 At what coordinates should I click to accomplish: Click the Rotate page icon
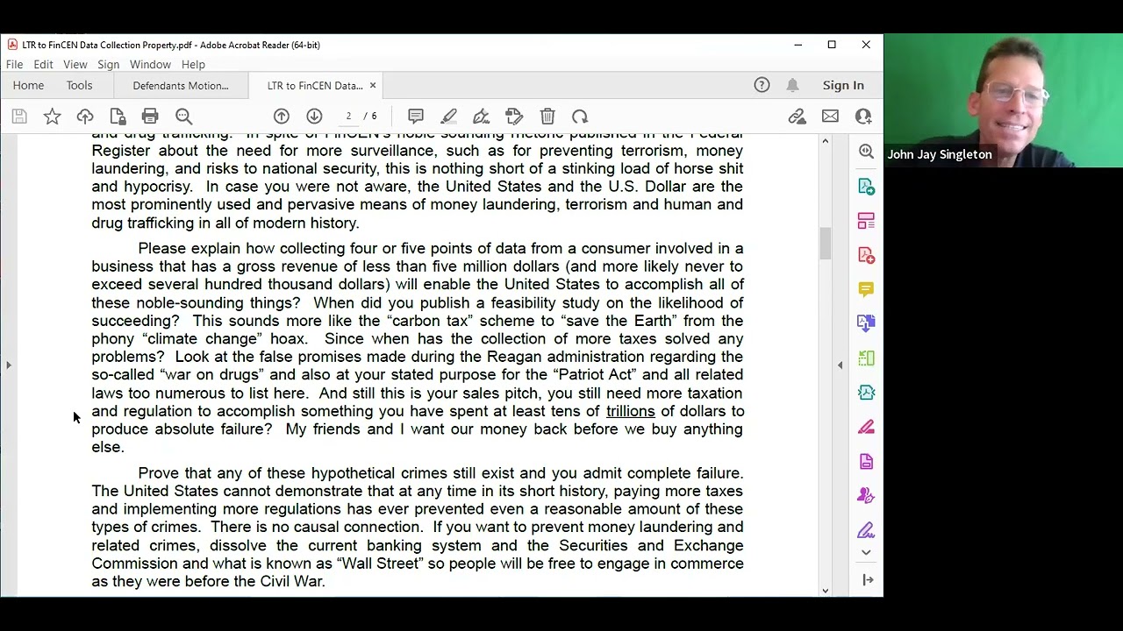[x=580, y=117]
